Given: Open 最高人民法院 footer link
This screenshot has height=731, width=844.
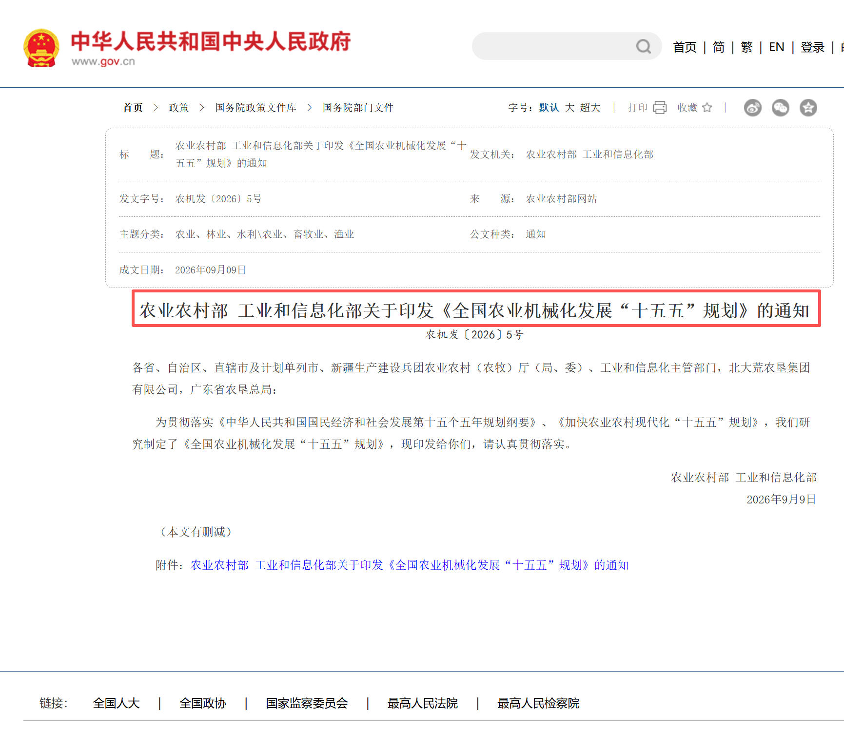Looking at the screenshot, I should (x=423, y=703).
